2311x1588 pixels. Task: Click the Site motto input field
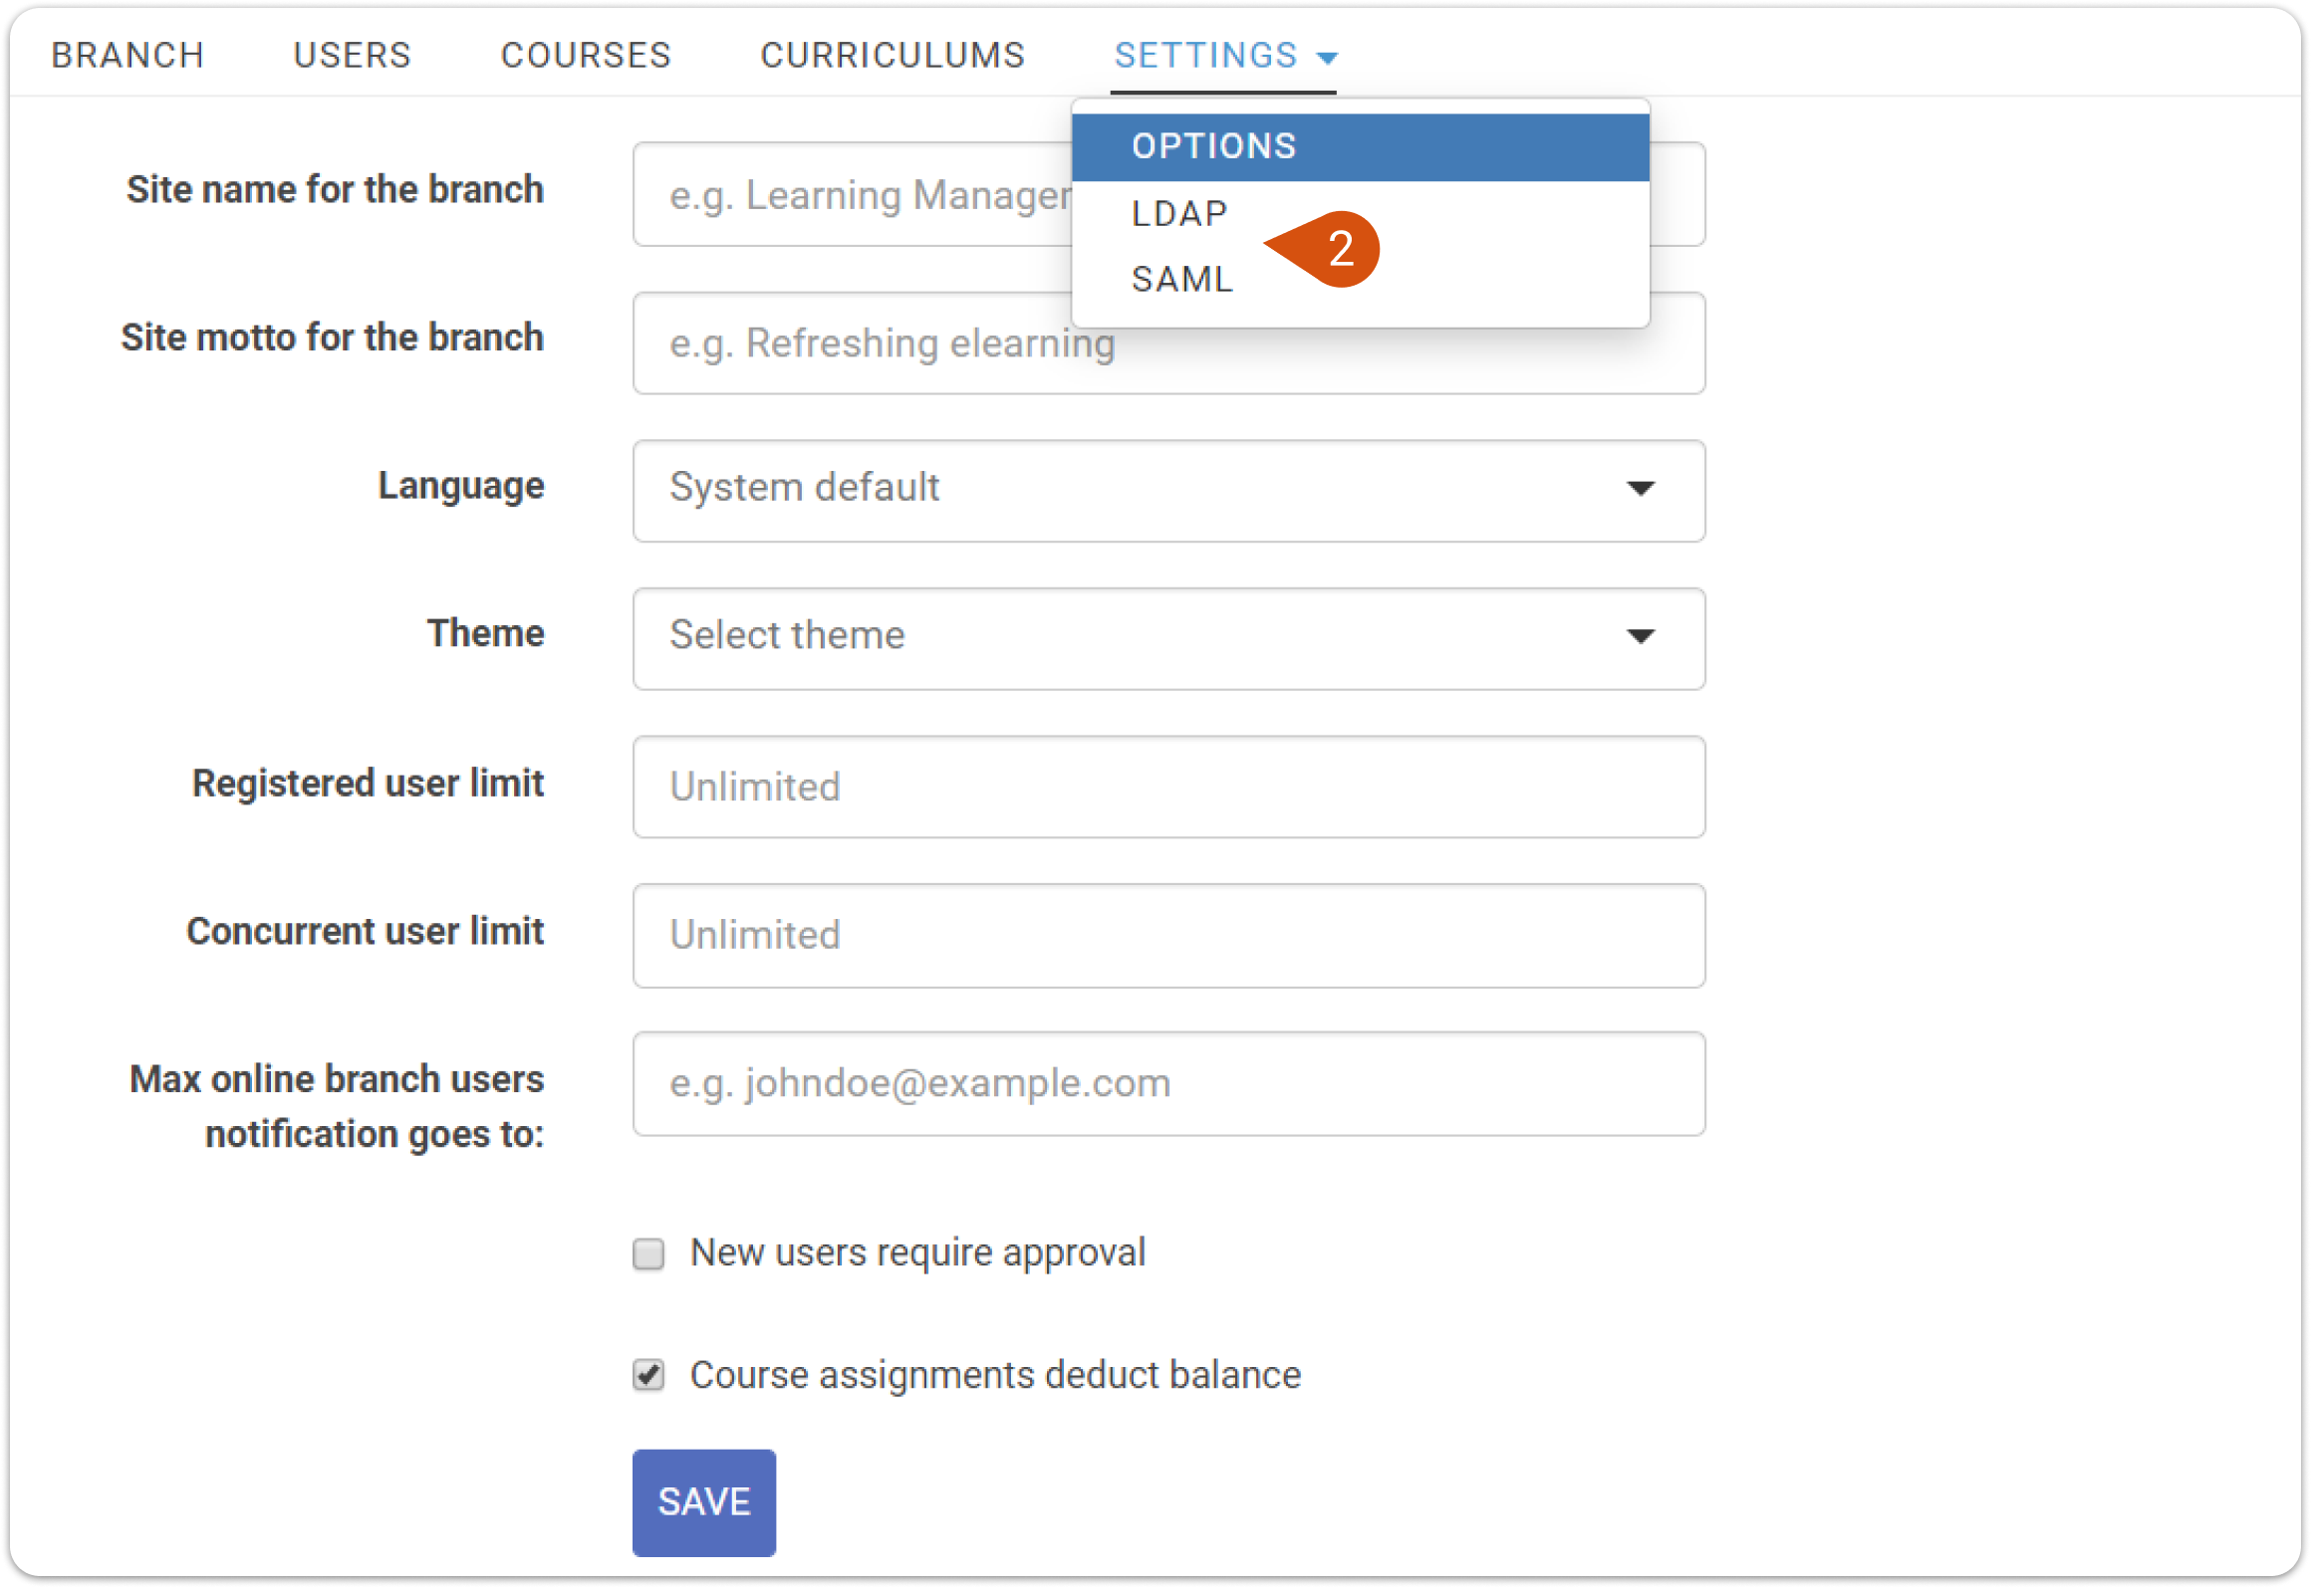click(x=1165, y=343)
